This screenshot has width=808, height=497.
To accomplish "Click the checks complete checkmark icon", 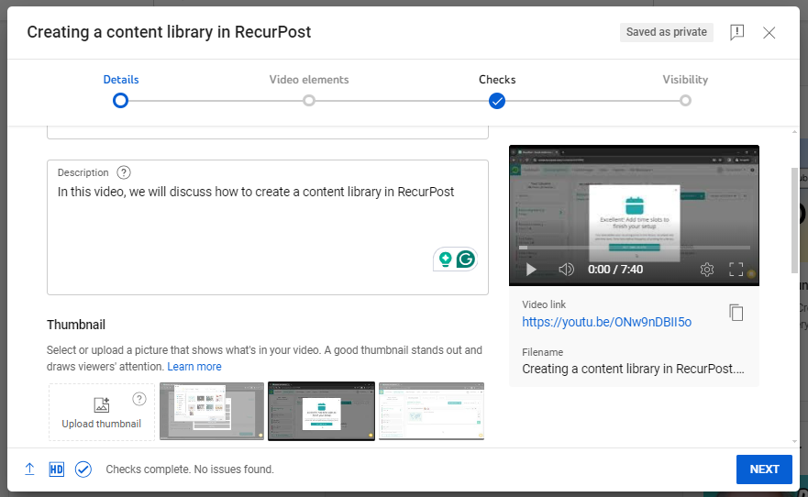I will tap(83, 469).
